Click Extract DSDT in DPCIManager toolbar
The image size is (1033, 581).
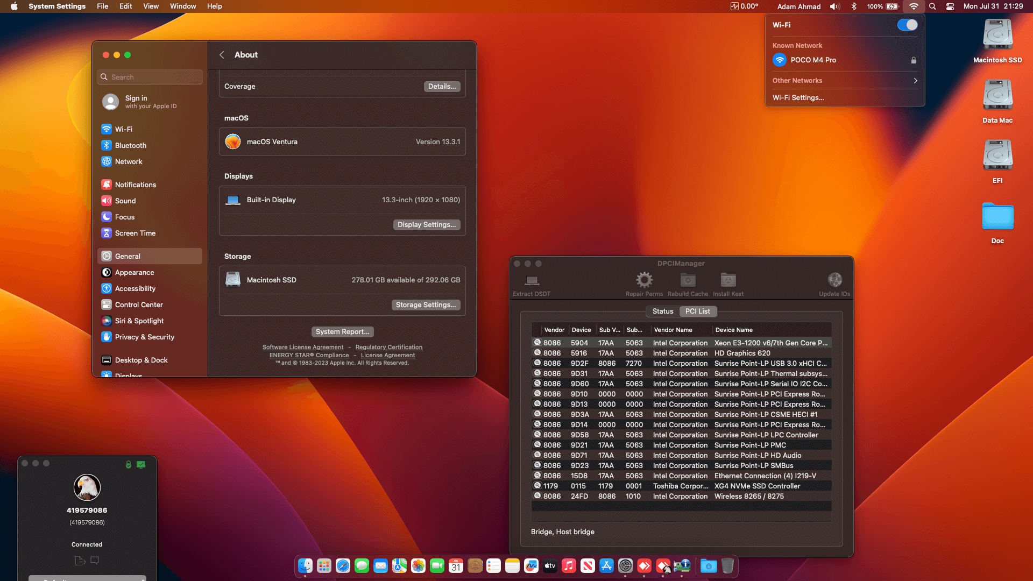click(532, 284)
